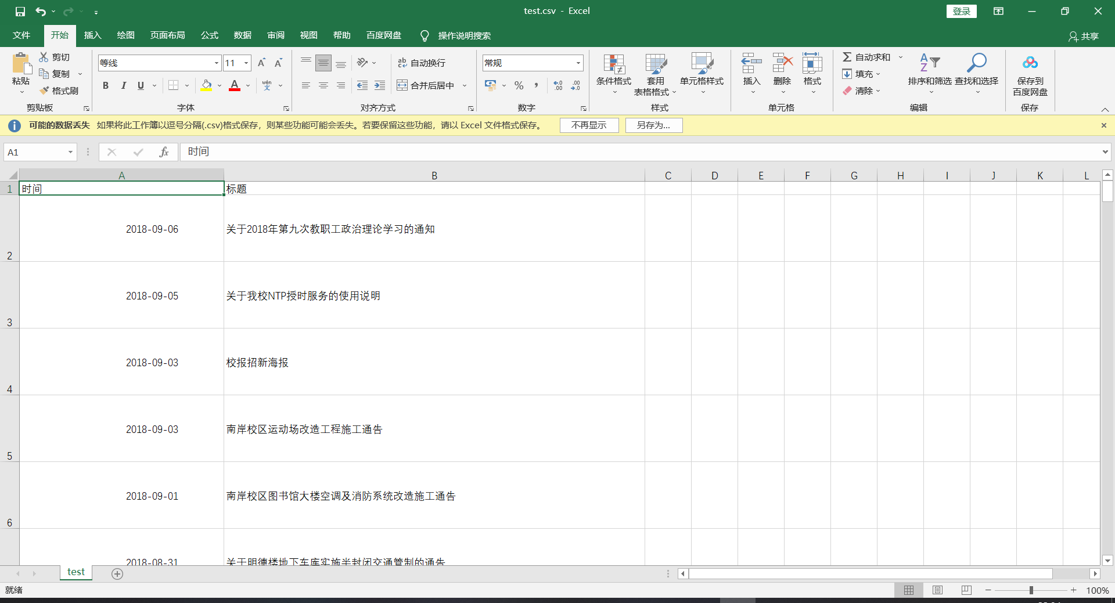
Task: Open the font size dropdown
Action: click(246, 63)
